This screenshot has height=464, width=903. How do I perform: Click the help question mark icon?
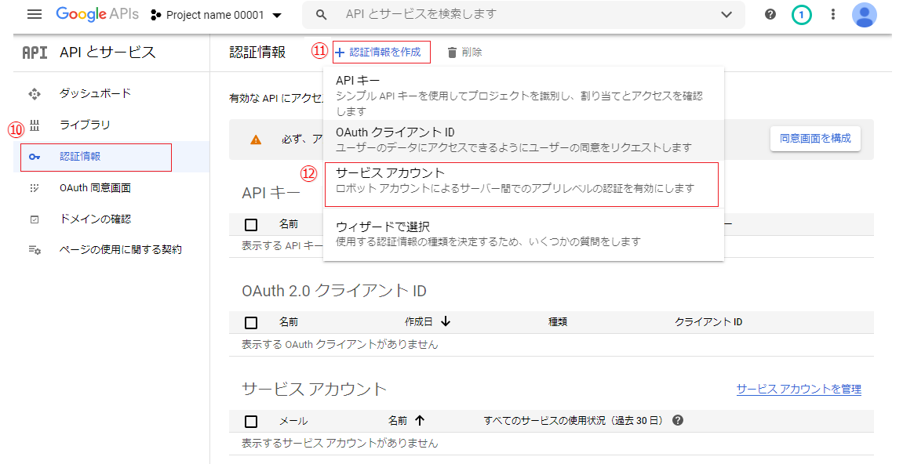point(770,15)
